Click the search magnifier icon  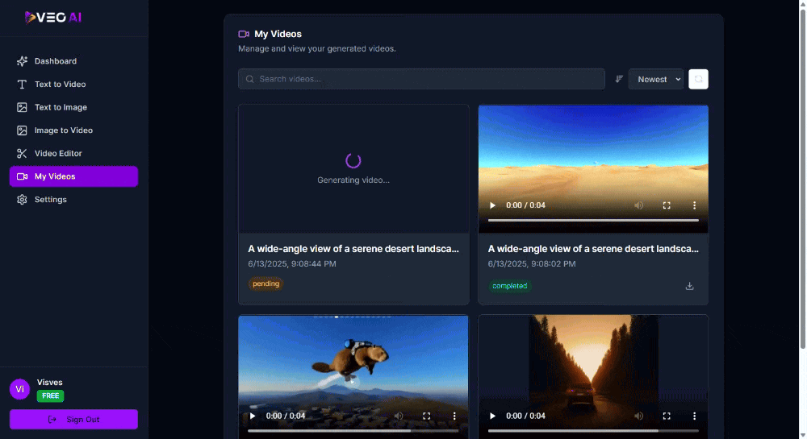click(x=249, y=79)
